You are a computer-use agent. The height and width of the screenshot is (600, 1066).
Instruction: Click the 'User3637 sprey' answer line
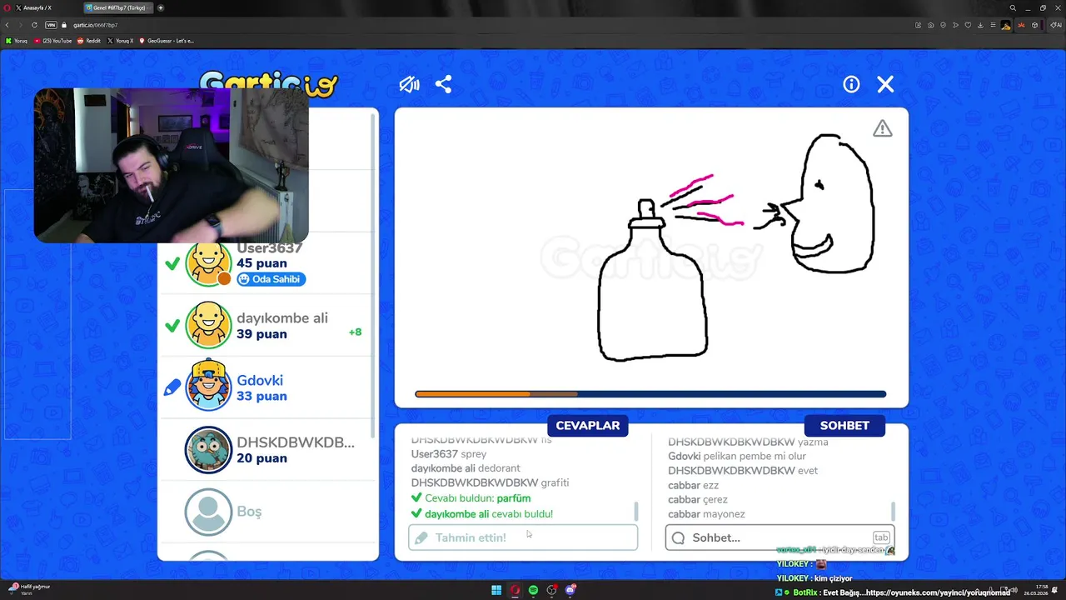pos(449,454)
